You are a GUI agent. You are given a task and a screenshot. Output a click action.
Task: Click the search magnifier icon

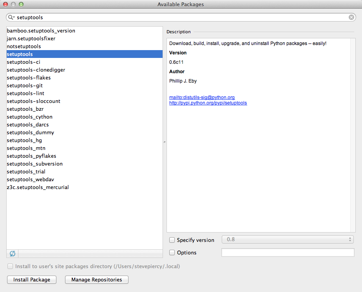click(x=11, y=17)
